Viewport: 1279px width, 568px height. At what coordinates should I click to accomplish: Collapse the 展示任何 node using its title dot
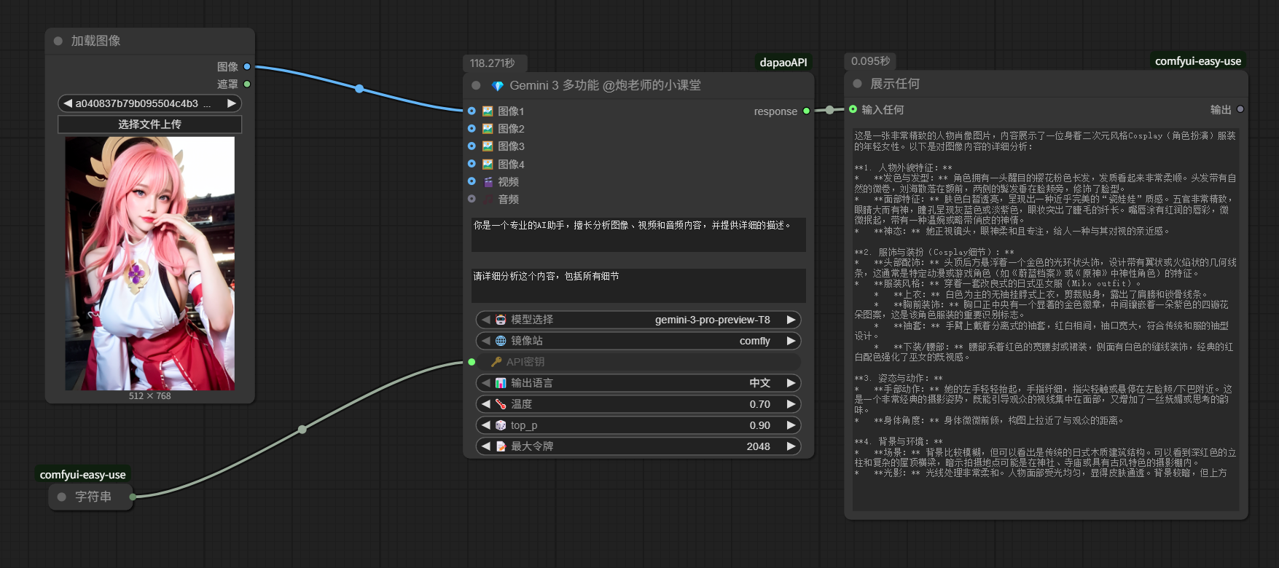pos(857,84)
